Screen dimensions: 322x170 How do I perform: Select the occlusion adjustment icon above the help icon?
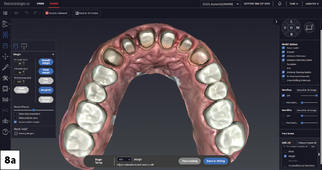click(5, 121)
